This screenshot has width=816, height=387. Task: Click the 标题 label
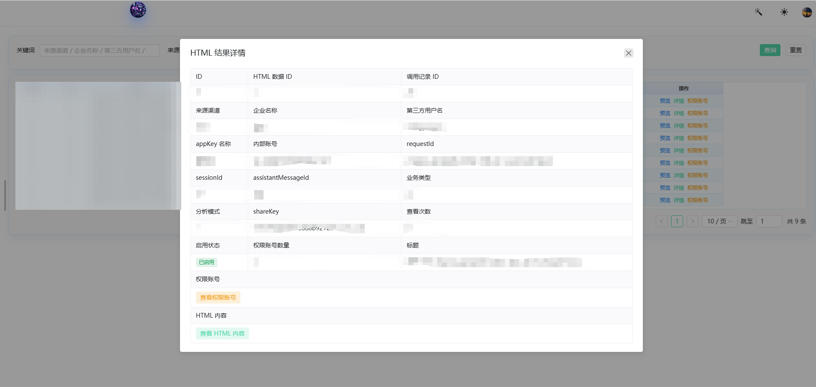(x=413, y=245)
